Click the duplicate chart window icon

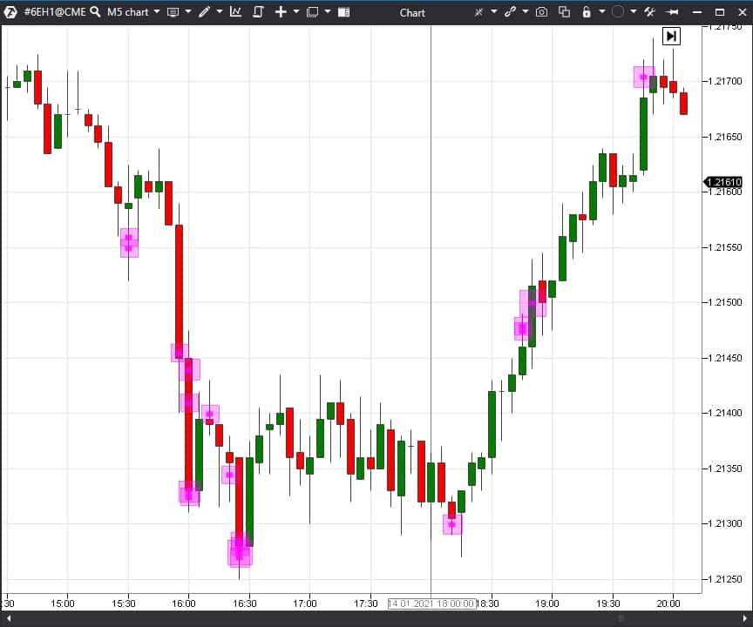click(x=564, y=12)
